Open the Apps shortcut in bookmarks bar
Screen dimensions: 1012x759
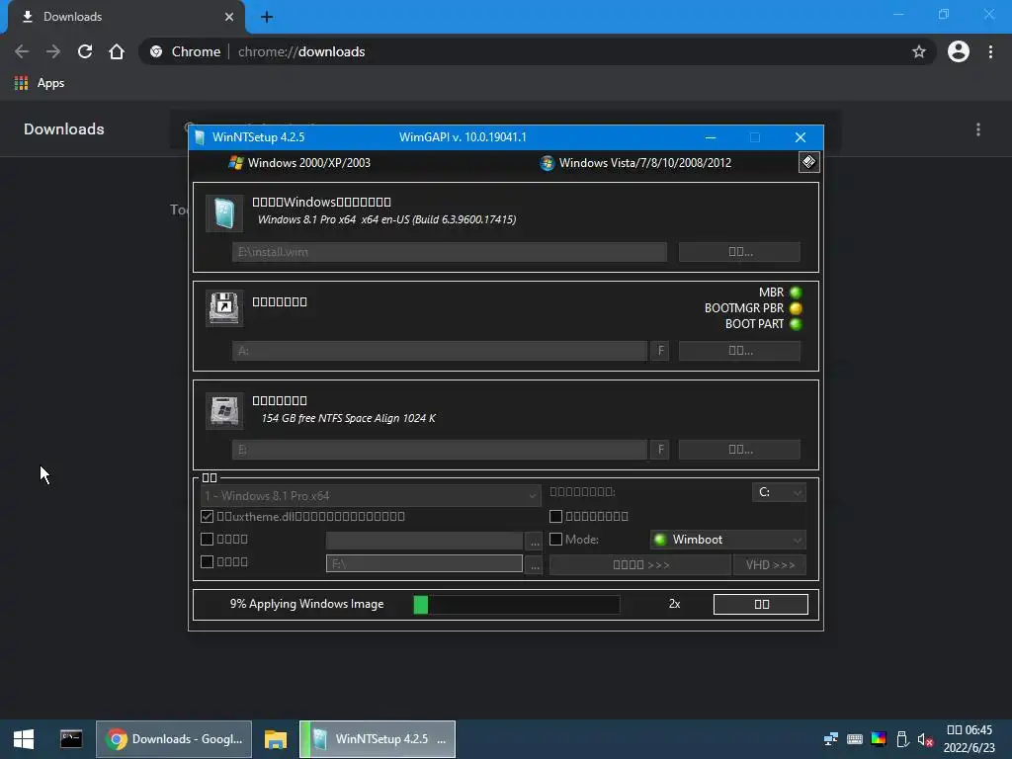click(x=40, y=83)
